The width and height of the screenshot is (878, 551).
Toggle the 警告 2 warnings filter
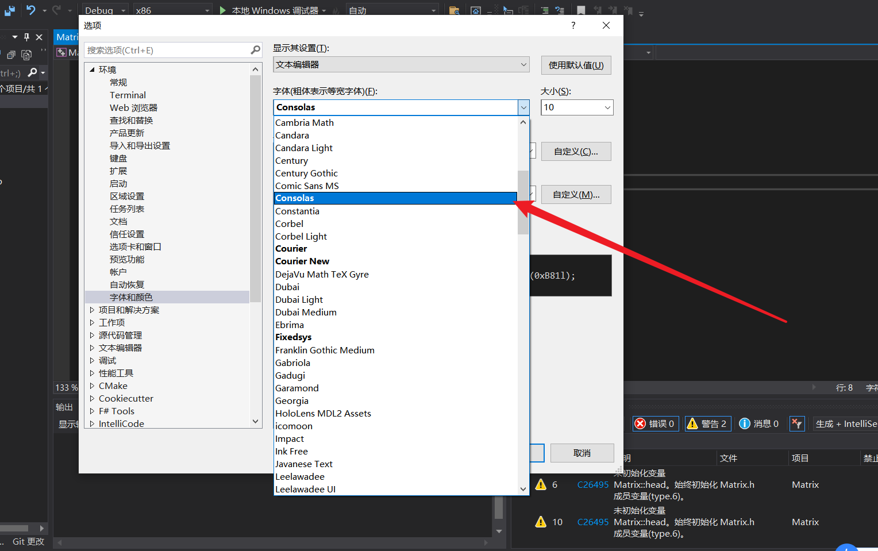click(708, 423)
